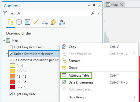140x102 pixels.
Task: Choose Remove from context menu
Action: pyautogui.click(x=99, y=61)
